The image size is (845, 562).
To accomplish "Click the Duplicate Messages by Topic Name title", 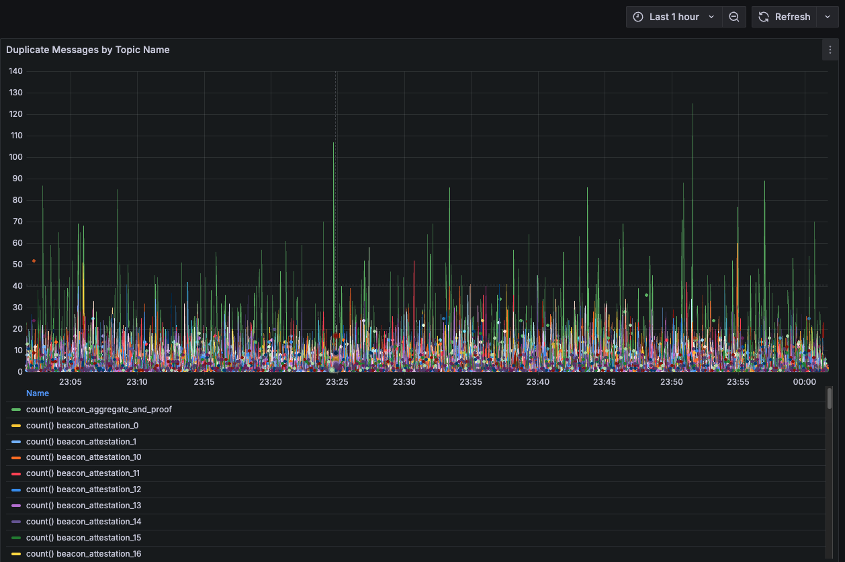I will (88, 50).
